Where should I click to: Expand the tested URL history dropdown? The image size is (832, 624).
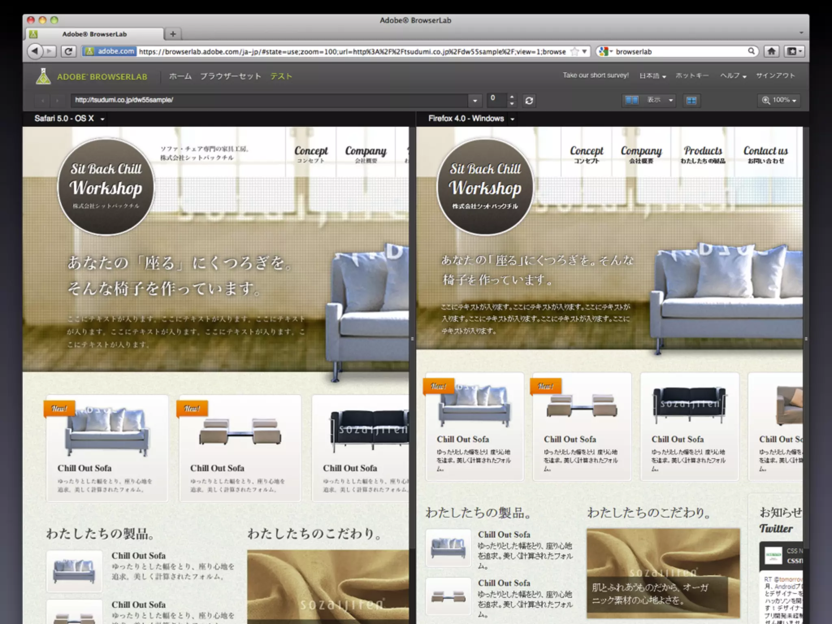(x=474, y=100)
